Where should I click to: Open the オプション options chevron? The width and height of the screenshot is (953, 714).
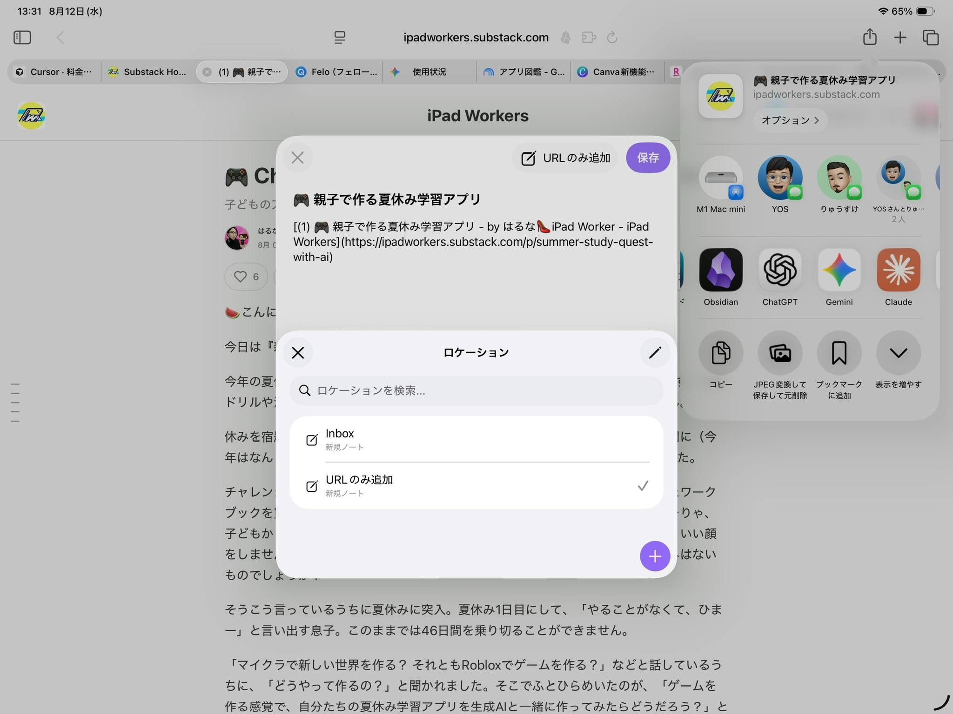(x=790, y=120)
